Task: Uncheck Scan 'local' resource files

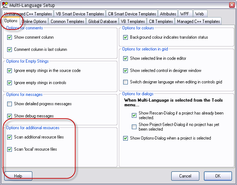Action: click(10, 149)
